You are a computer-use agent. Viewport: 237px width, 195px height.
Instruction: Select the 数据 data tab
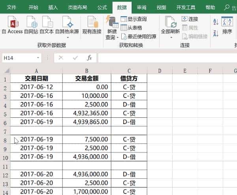(122, 7)
